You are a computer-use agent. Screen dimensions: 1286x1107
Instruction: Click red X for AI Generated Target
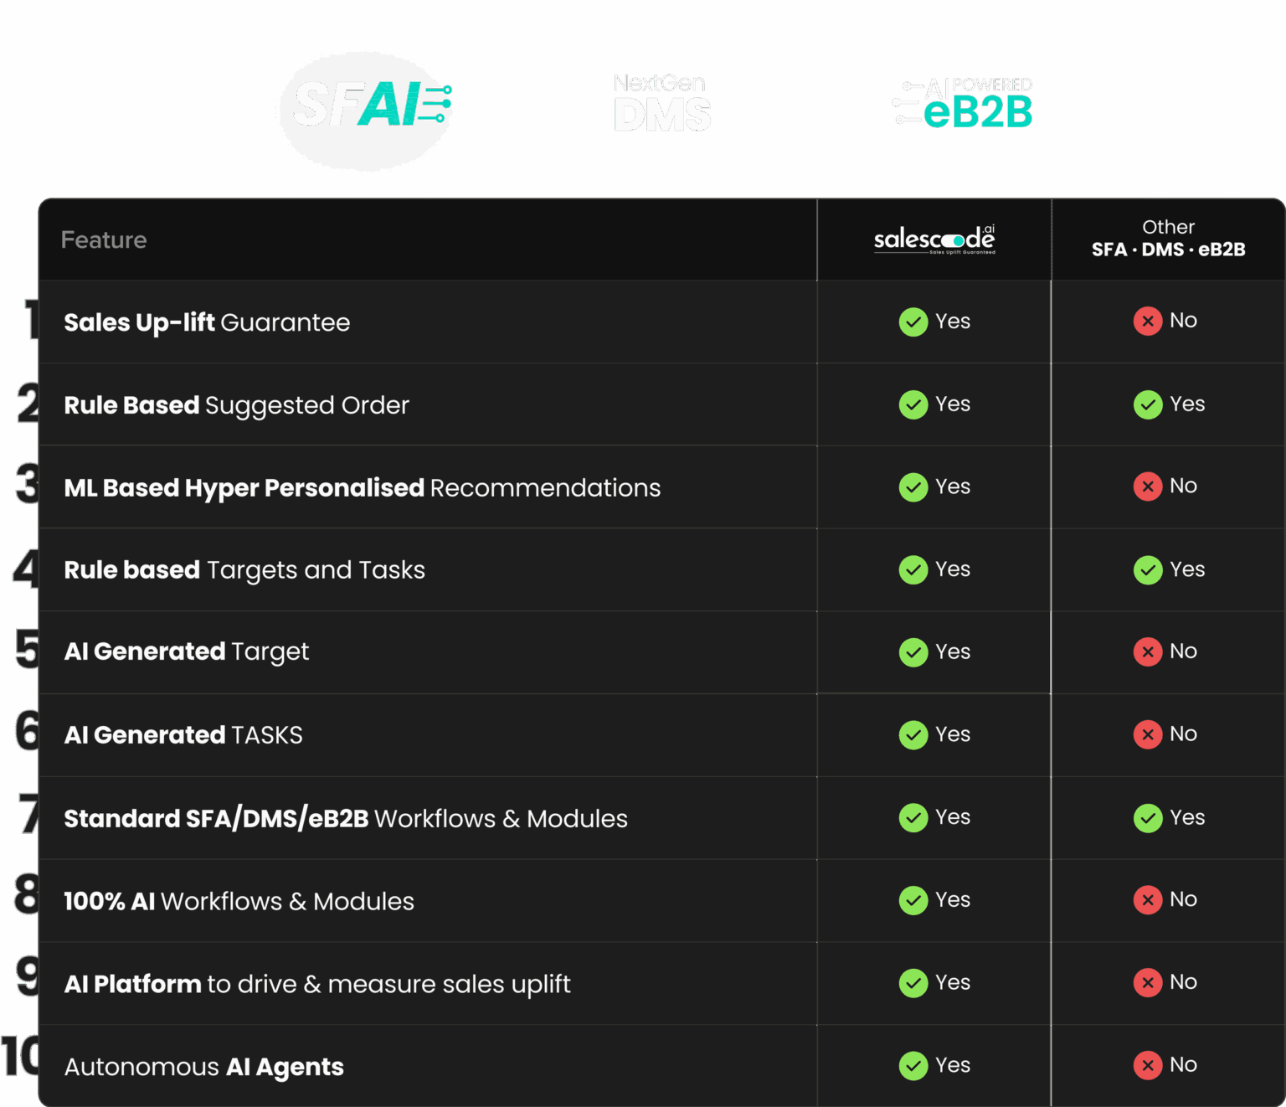[x=1147, y=651]
